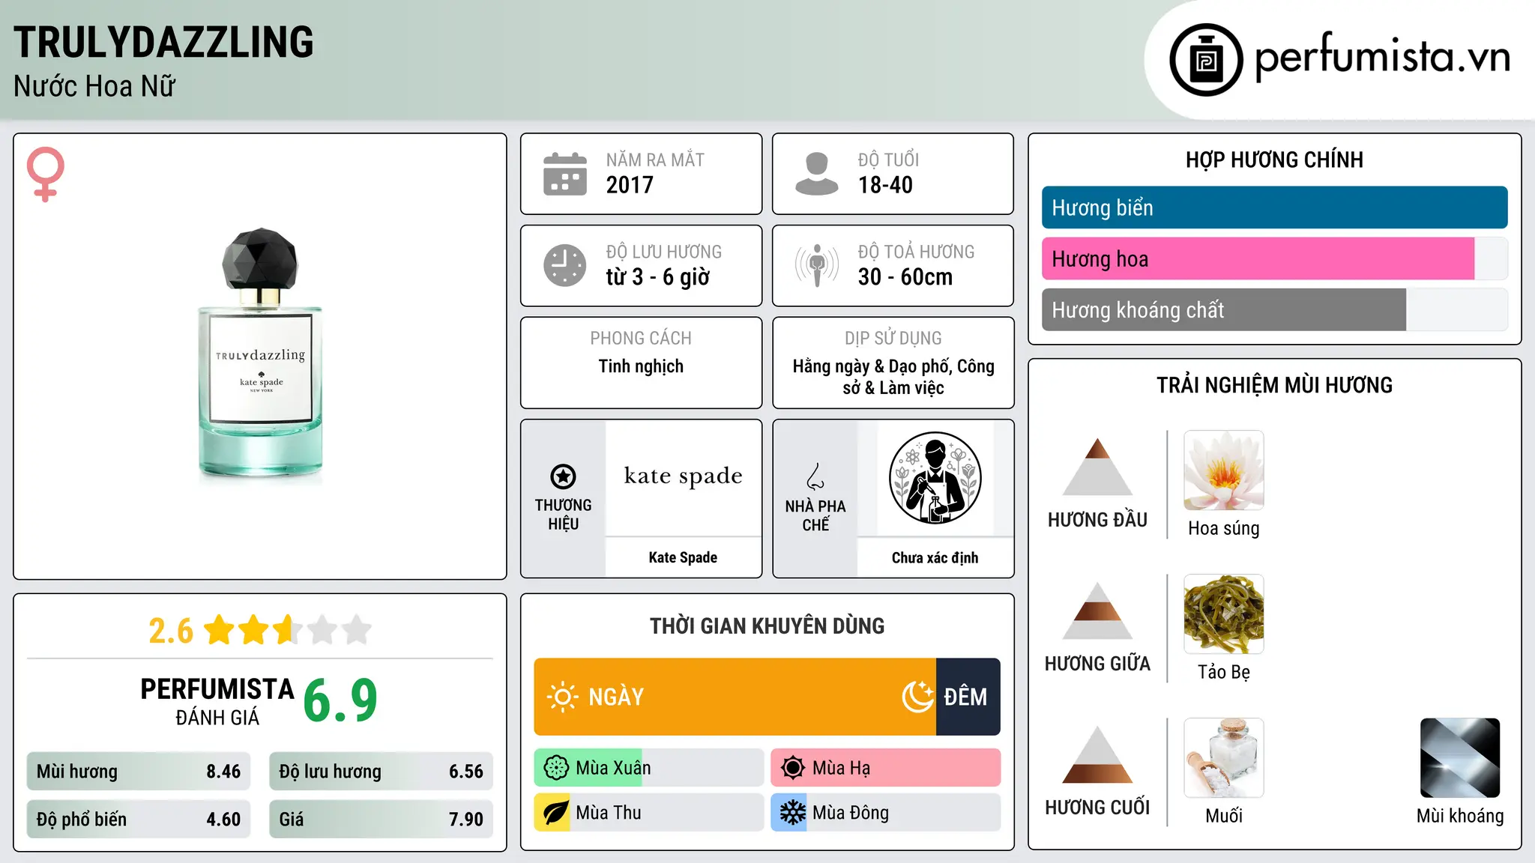Click the perfumista.vn bottle logo icon
Image resolution: width=1535 pixels, height=863 pixels.
(x=1206, y=60)
